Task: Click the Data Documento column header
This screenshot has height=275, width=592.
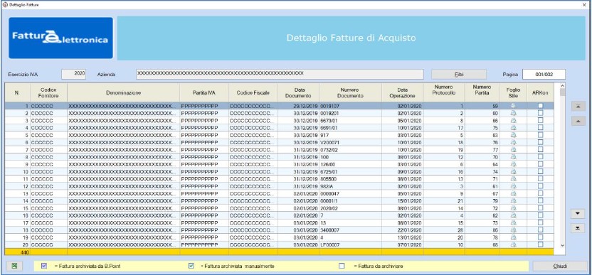Action: (x=298, y=93)
